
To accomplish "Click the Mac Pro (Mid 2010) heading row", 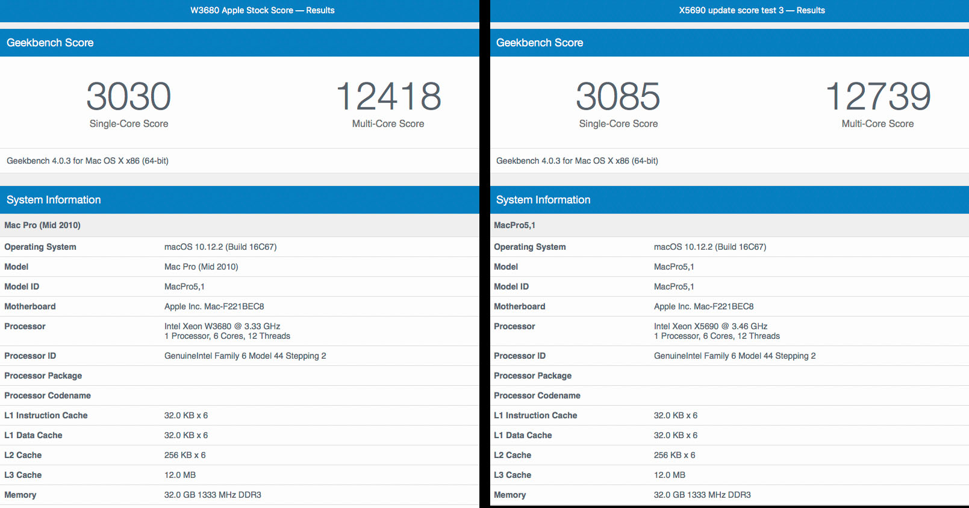I will pos(240,225).
